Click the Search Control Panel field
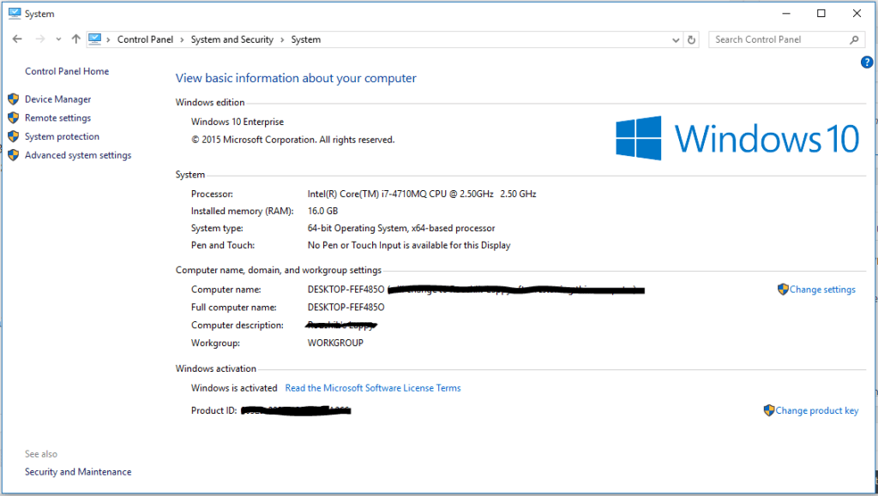 tap(786, 39)
